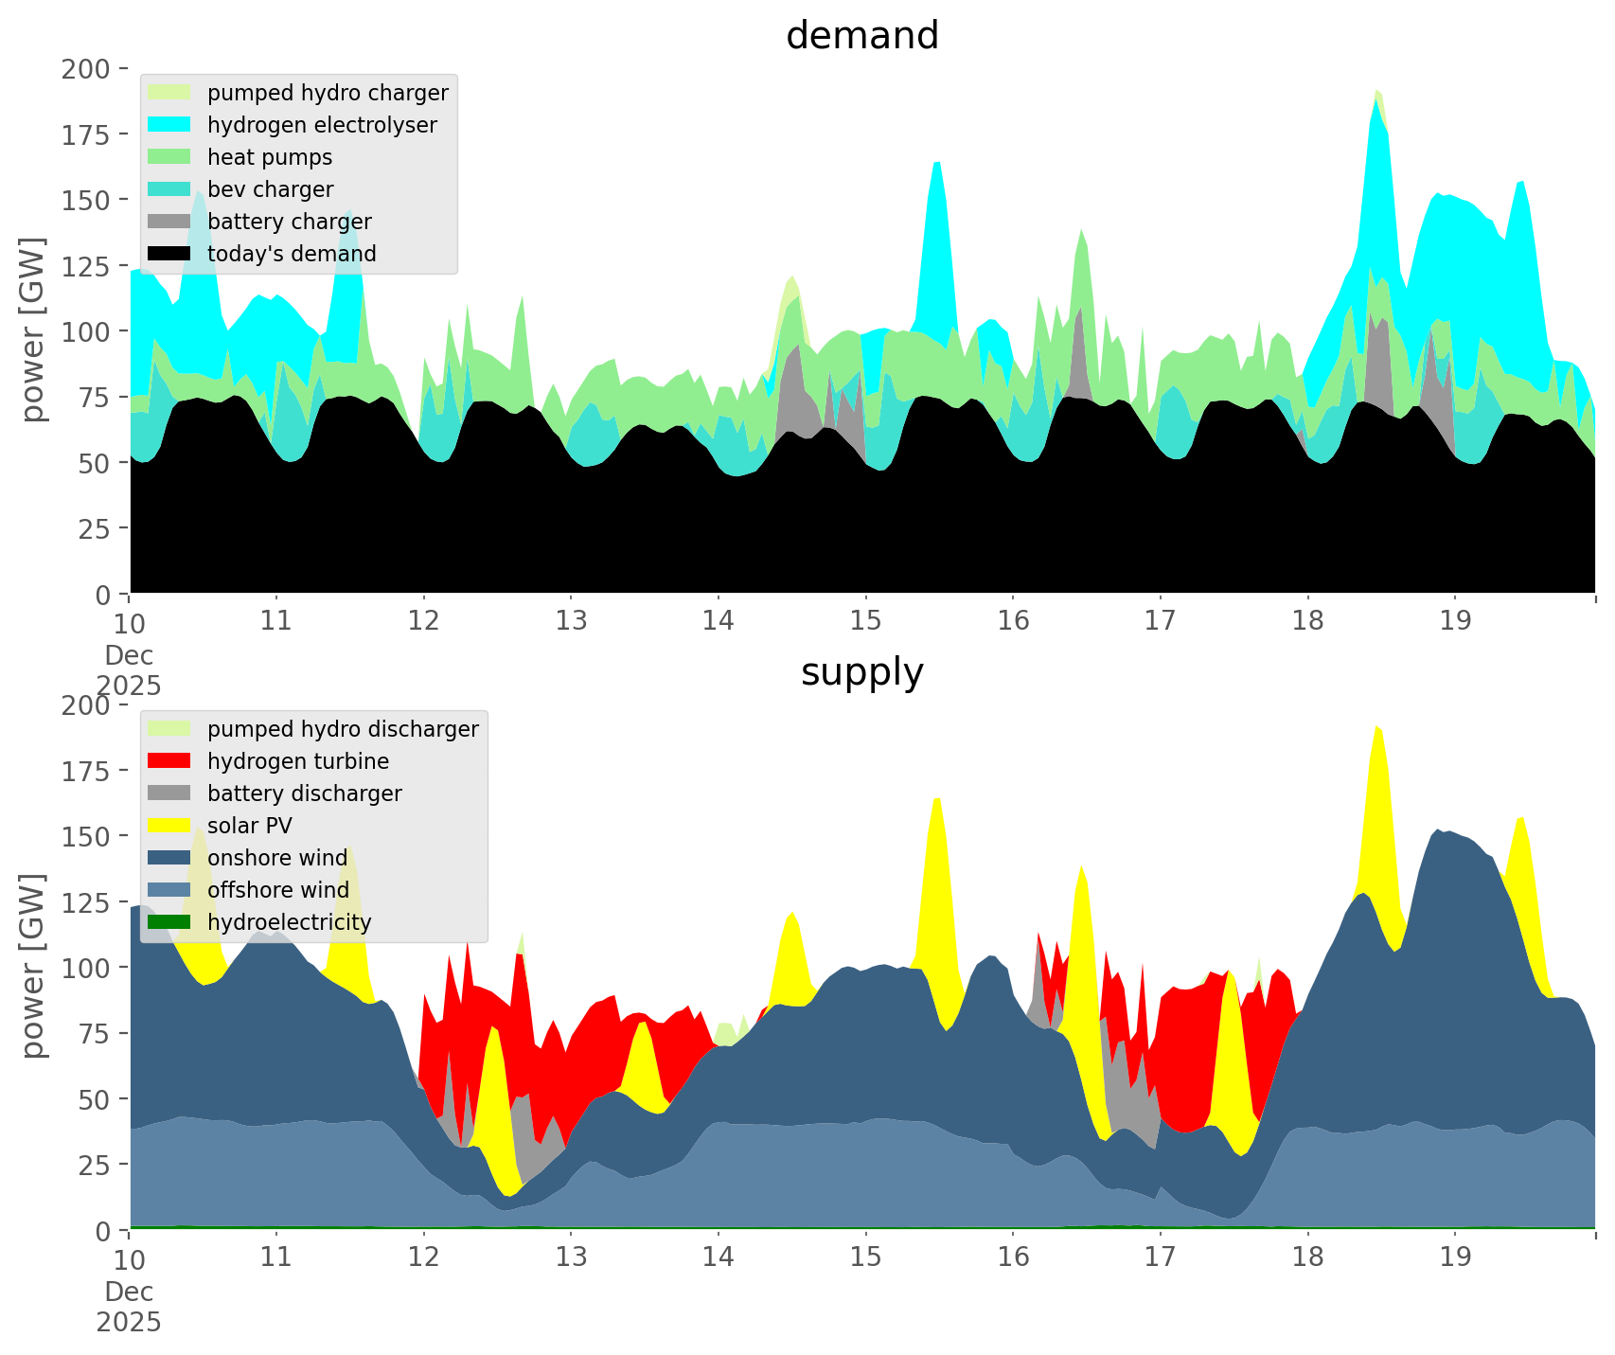This screenshot has width=1615, height=1355.
Task: Click the "supply" chart title
Action: click(861, 672)
